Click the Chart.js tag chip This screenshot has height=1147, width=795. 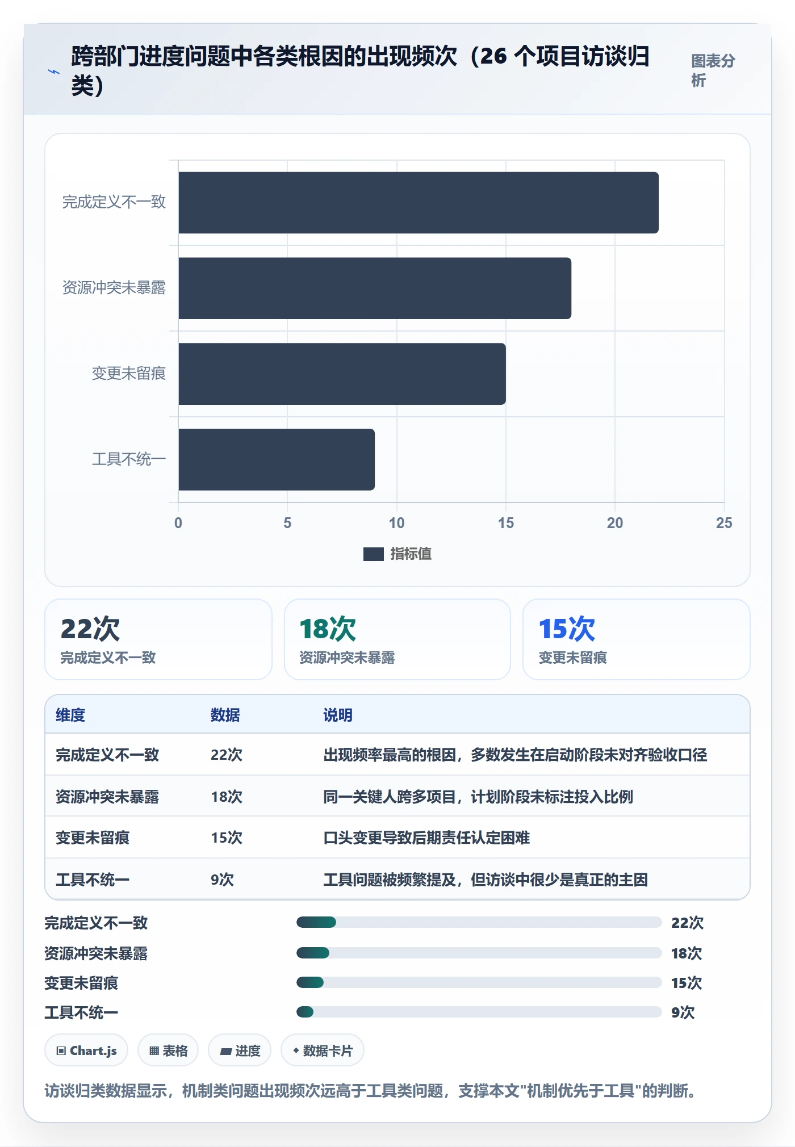pyautogui.click(x=86, y=1050)
